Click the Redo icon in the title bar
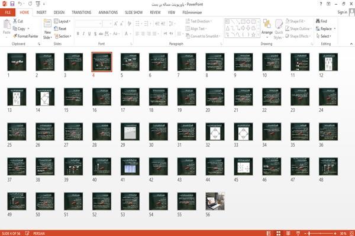355x236 pixels. click(30, 4)
